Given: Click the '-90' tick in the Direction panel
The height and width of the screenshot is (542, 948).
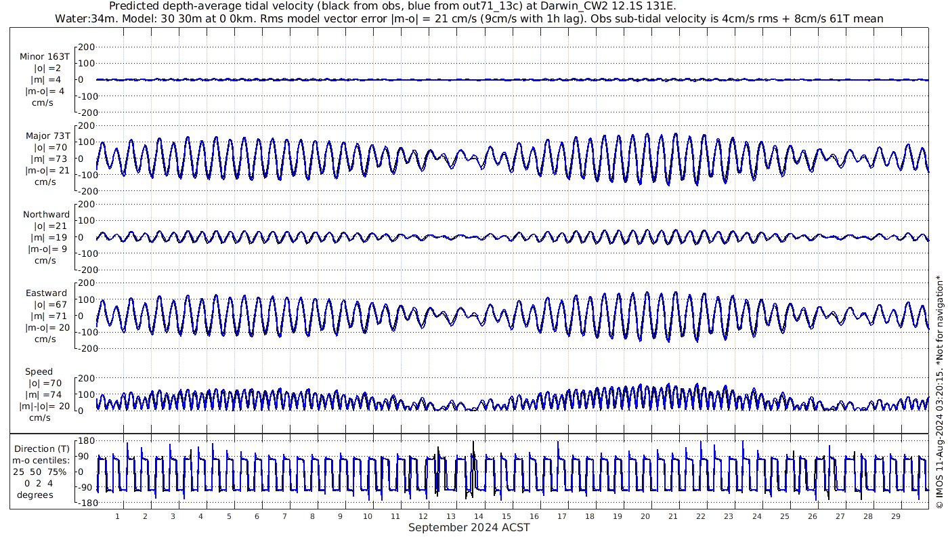Looking at the screenshot, I should [86, 488].
